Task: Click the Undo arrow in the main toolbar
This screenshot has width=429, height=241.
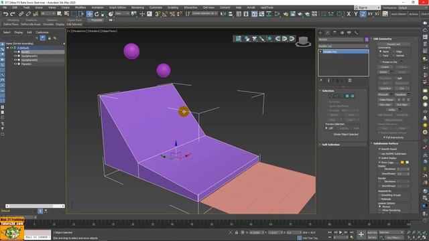Action: click(x=5, y=14)
